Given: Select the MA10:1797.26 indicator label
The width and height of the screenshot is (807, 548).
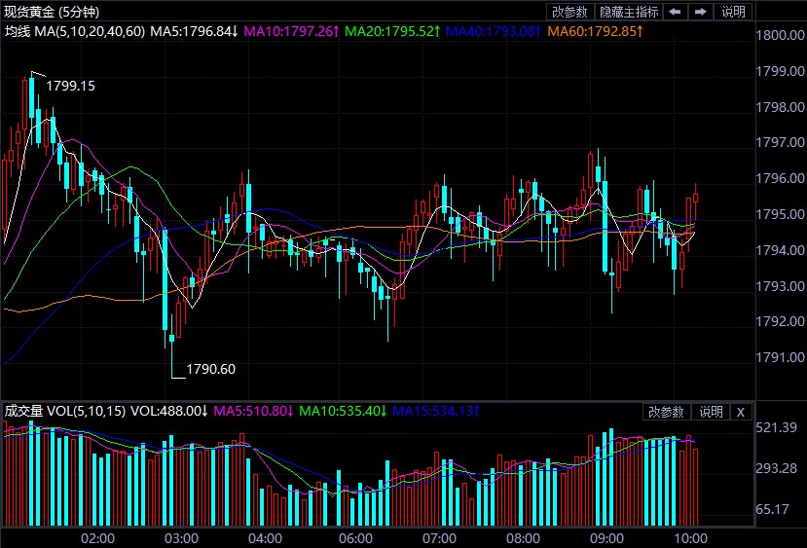Looking at the screenshot, I should 290,31.
